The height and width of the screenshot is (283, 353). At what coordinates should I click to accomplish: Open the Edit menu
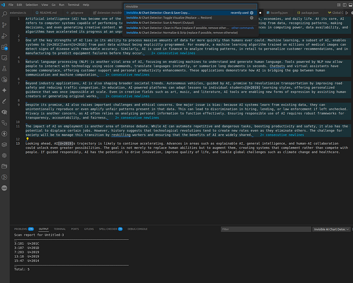(x=19, y=5)
